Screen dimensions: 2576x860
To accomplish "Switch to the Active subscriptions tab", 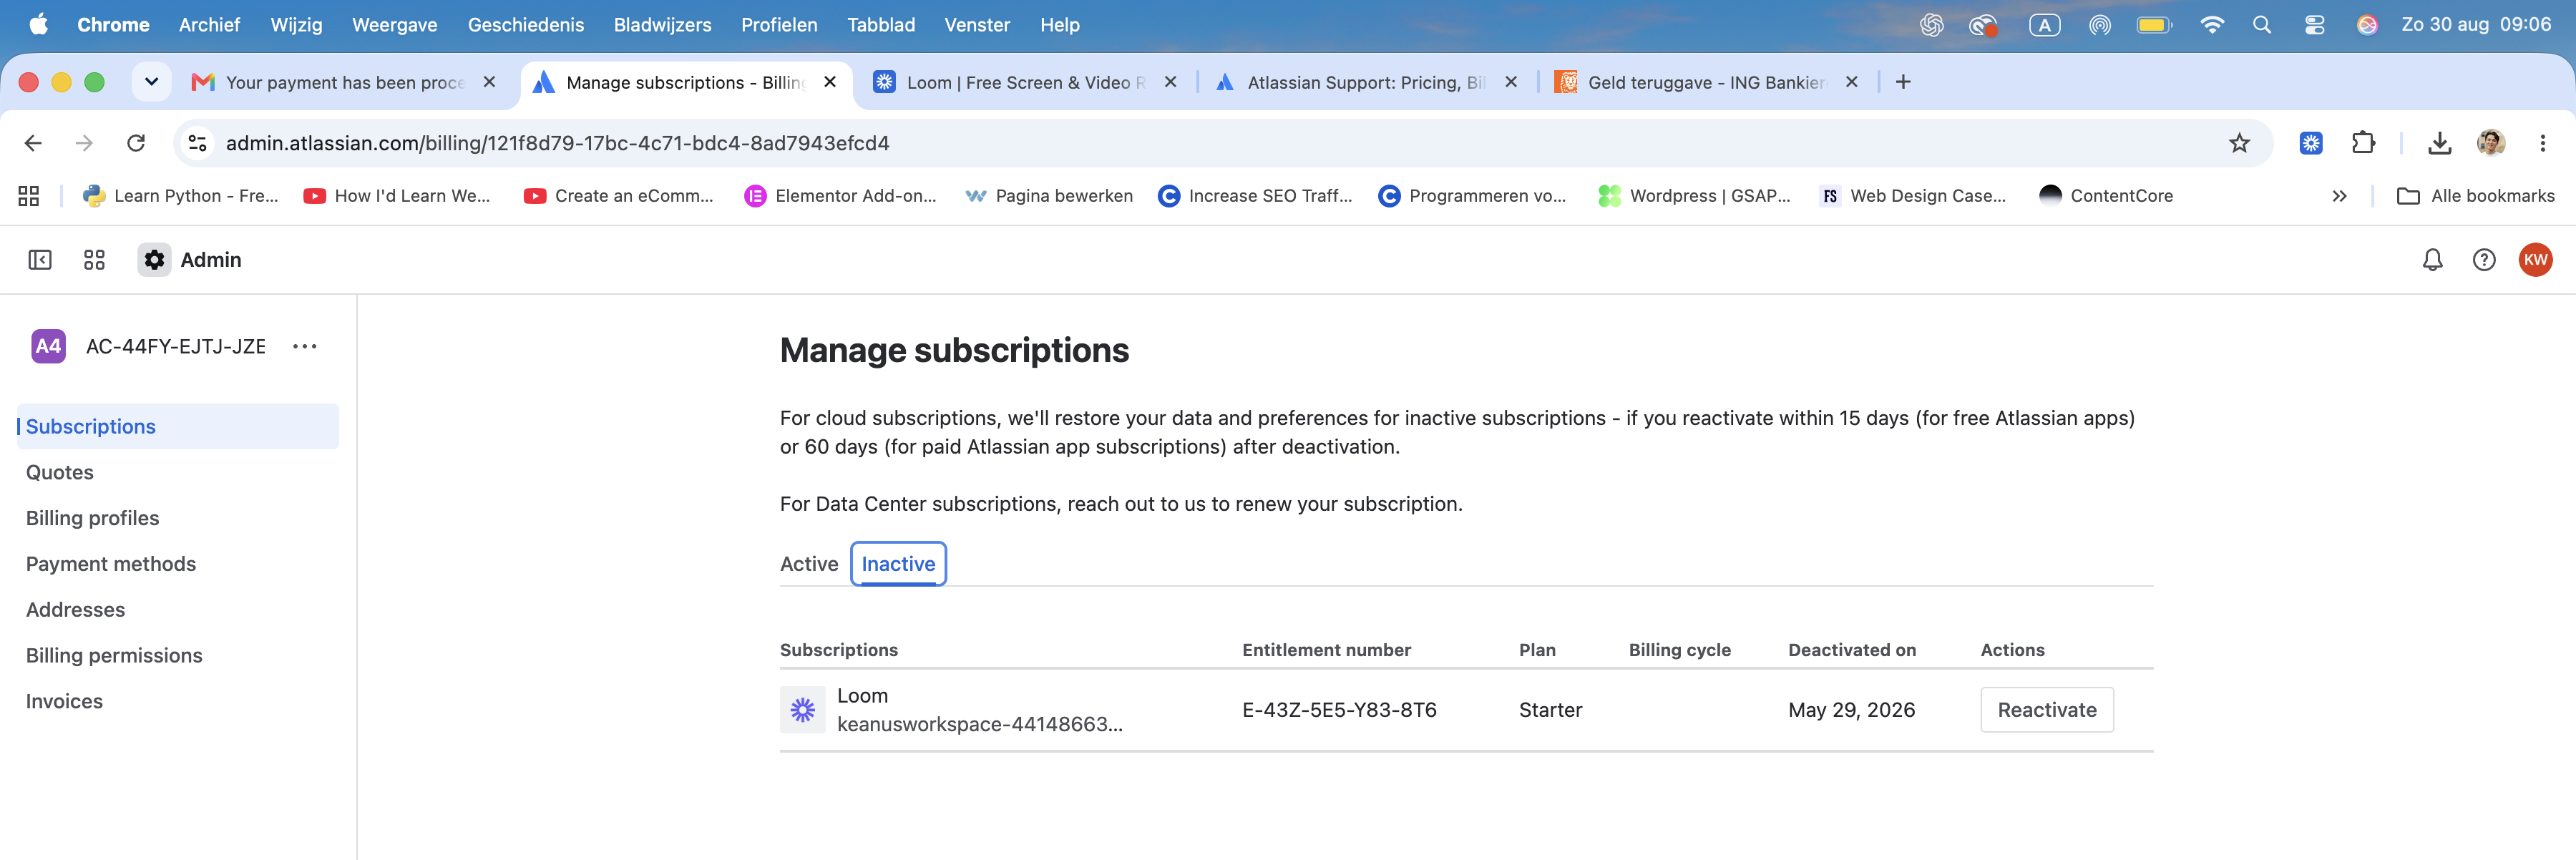I will click(809, 564).
